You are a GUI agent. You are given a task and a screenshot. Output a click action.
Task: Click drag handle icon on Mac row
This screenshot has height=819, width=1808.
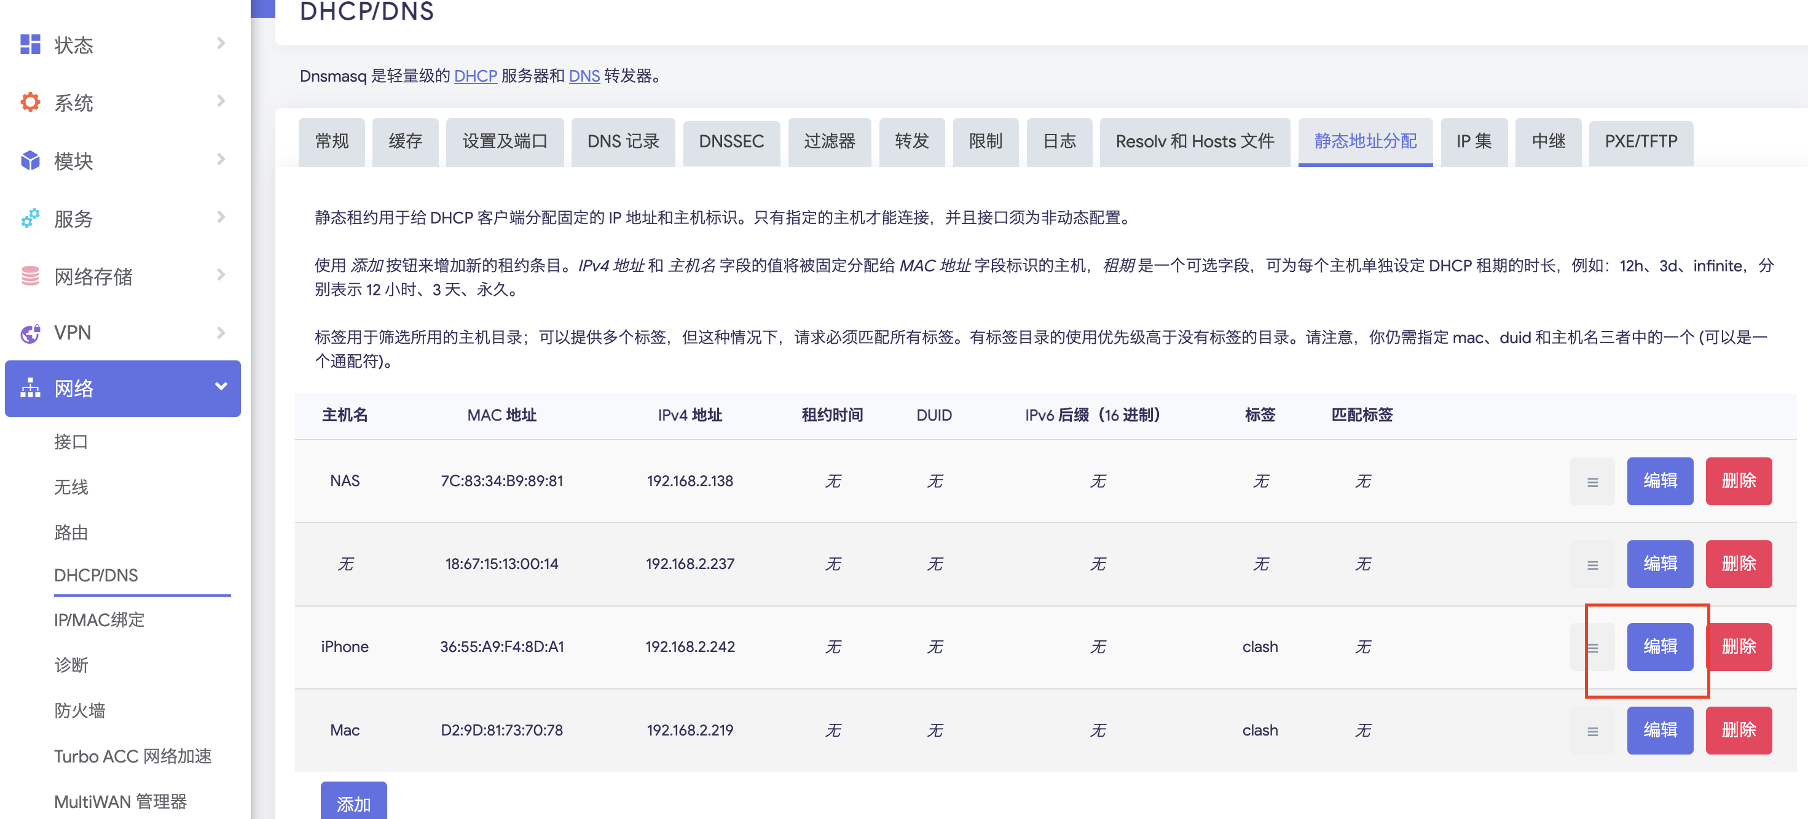point(1592,731)
